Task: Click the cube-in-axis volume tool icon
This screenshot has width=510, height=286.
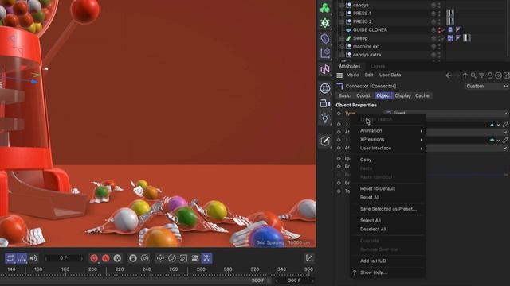Action: coord(325,53)
